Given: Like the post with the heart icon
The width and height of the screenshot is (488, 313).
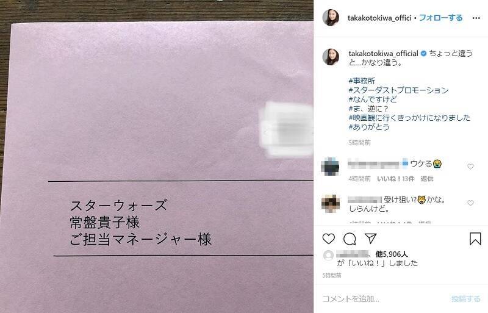Looking at the screenshot, I should tap(328, 239).
